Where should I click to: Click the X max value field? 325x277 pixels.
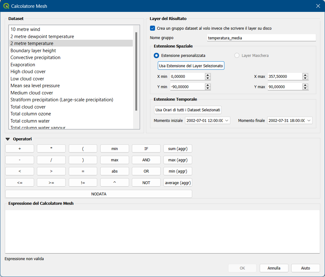[285, 77]
